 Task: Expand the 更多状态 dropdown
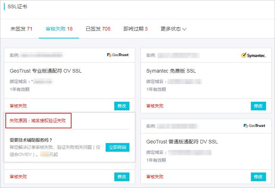(x=174, y=29)
